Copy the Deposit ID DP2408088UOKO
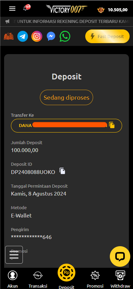 tap(62, 171)
